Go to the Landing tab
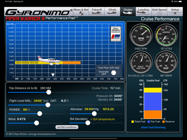The height and width of the screenshot is (140, 187). click(x=144, y=11)
